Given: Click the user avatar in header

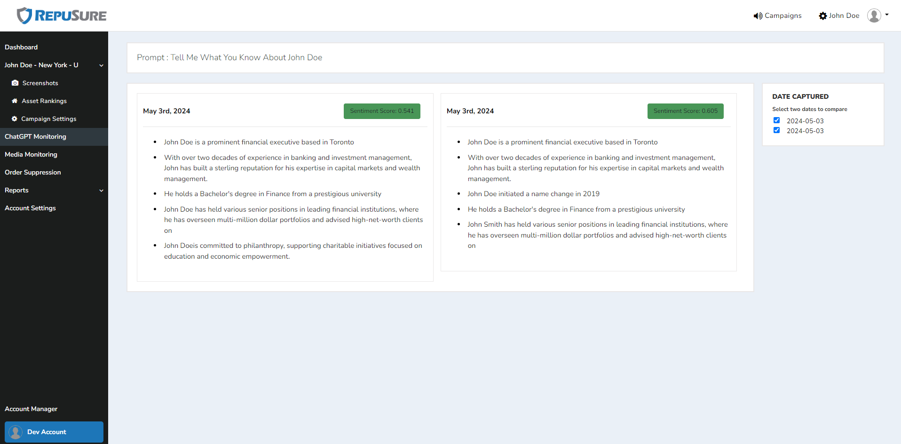Looking at the screenshot, I should (x=874, y=16).
